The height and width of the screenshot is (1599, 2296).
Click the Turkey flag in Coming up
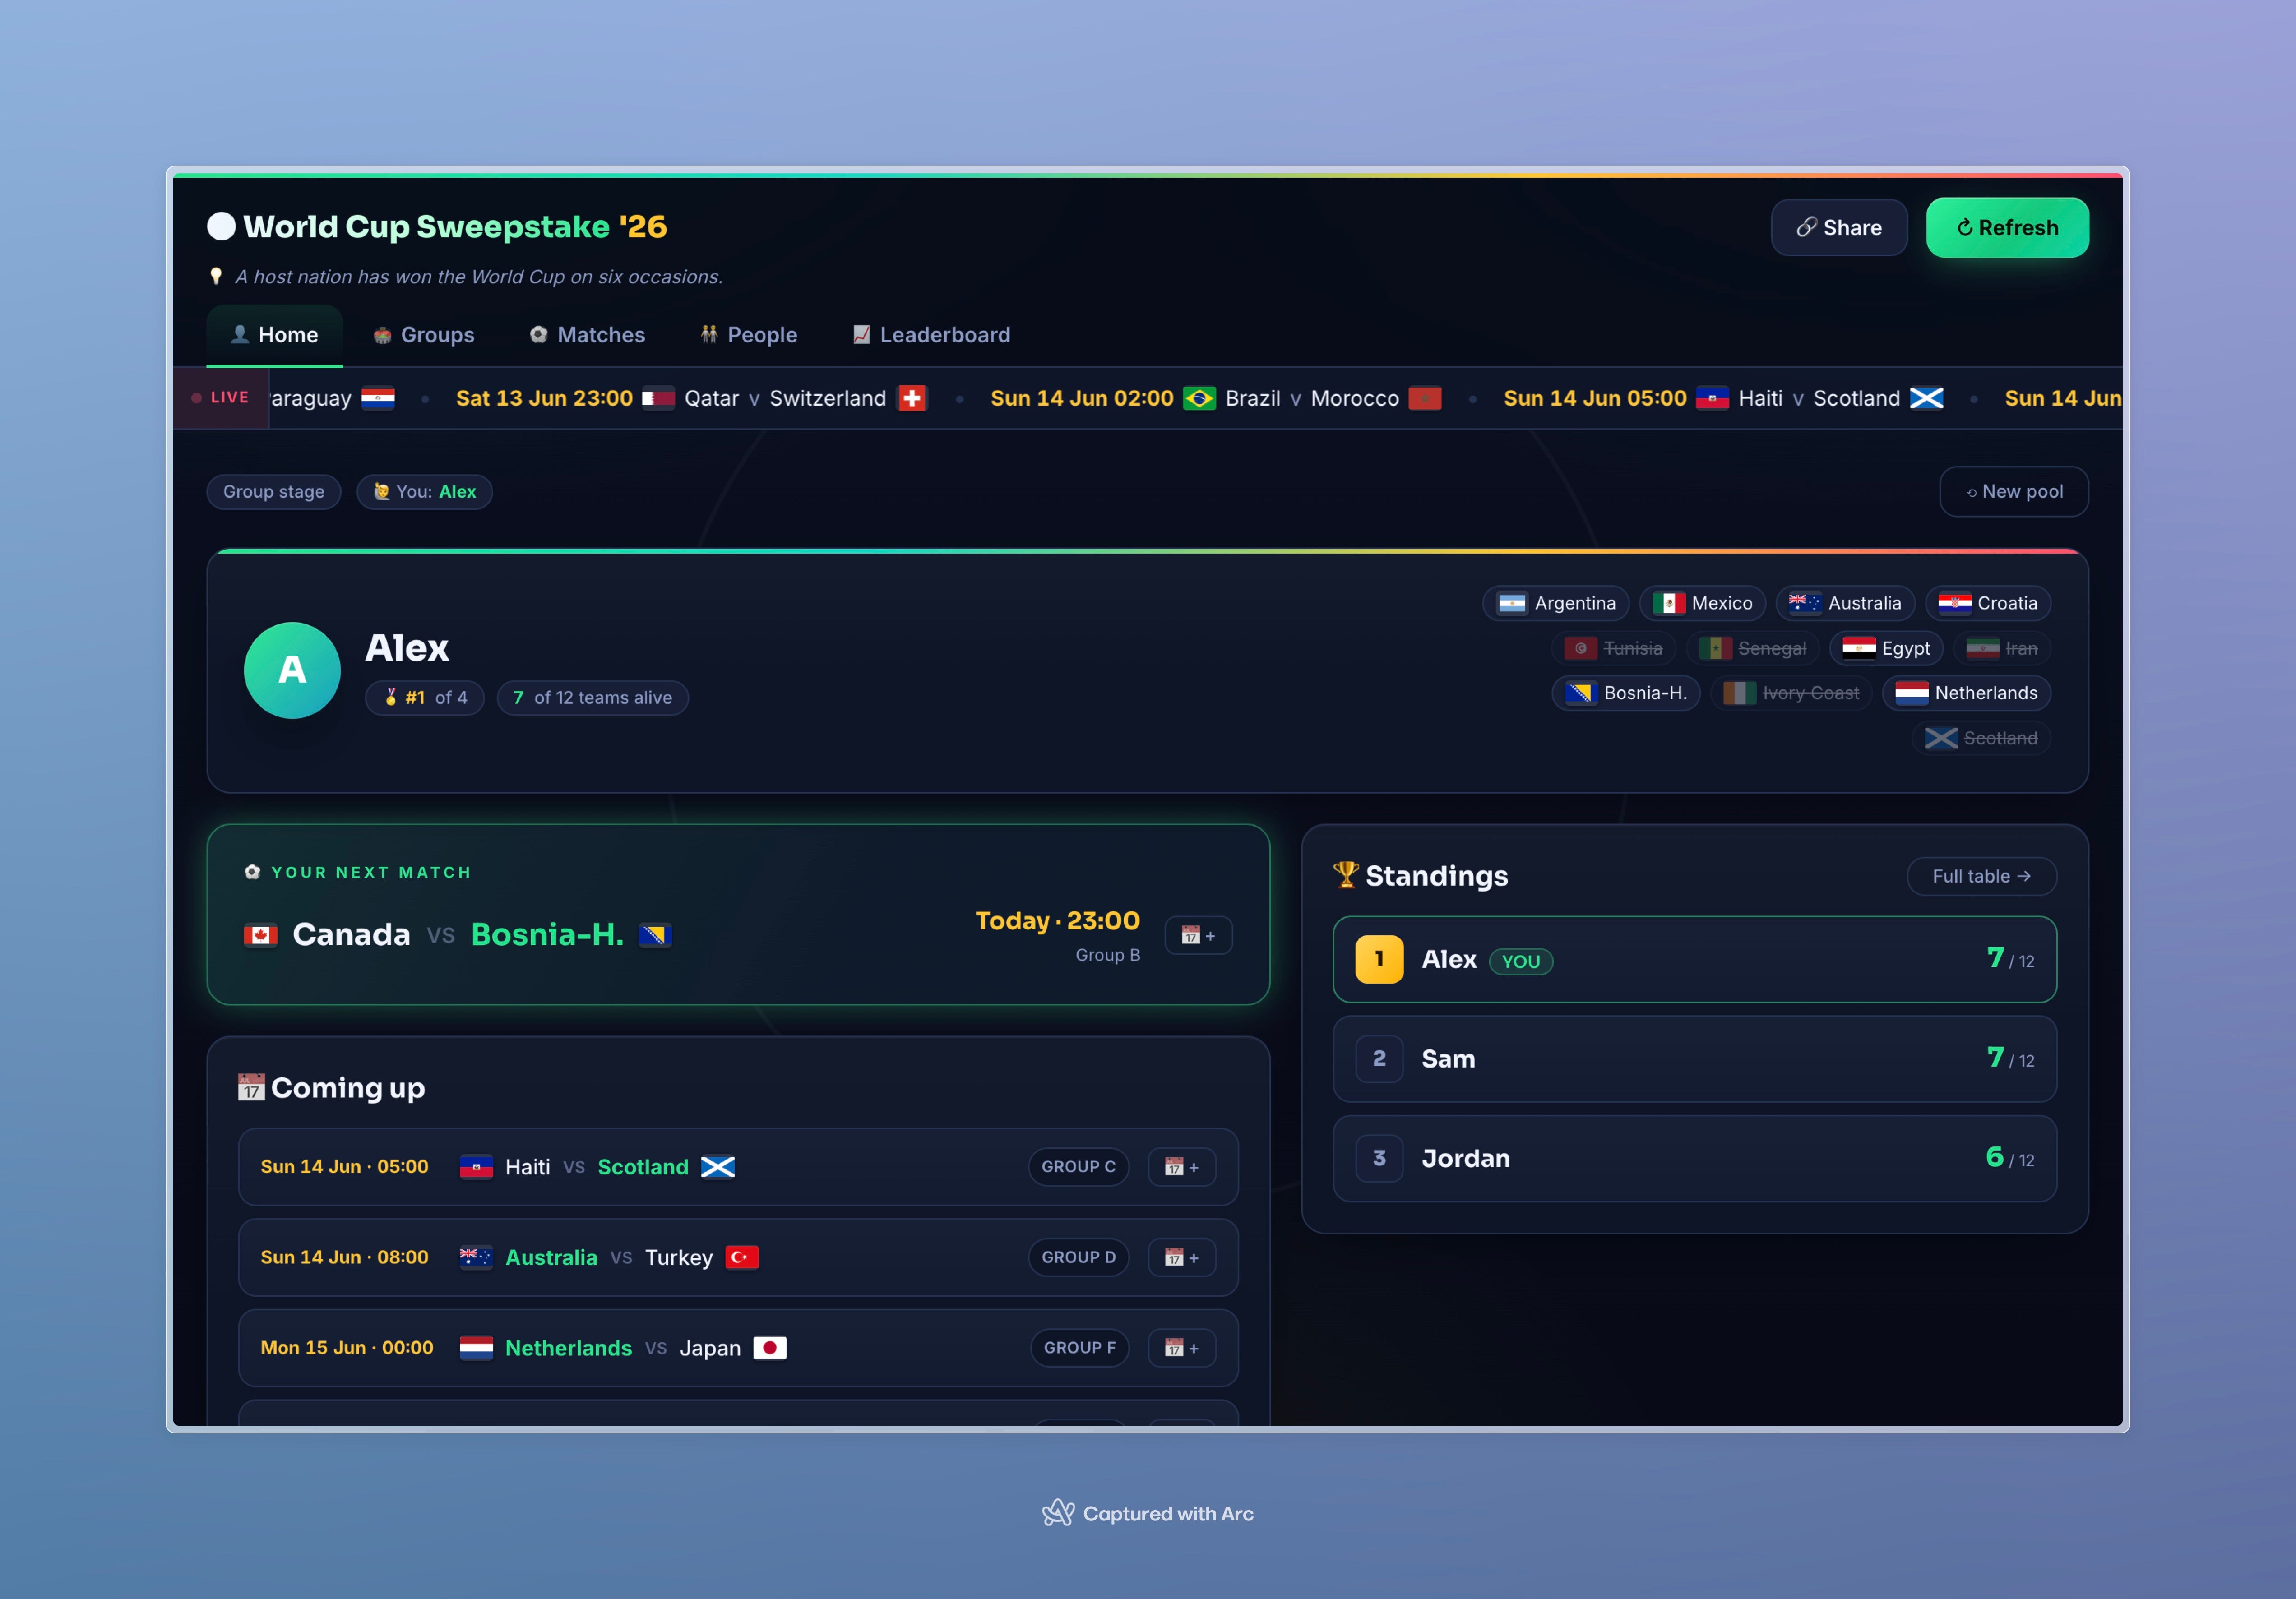742,1258
